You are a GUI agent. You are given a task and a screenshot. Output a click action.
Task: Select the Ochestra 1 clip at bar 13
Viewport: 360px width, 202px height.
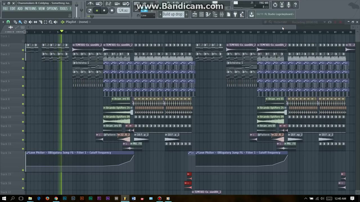[87, 66]
